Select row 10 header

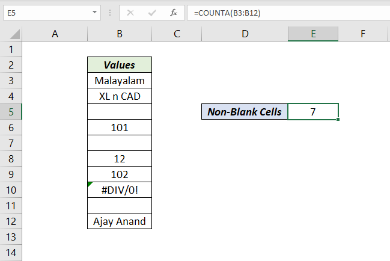click(x=11, y=189)
